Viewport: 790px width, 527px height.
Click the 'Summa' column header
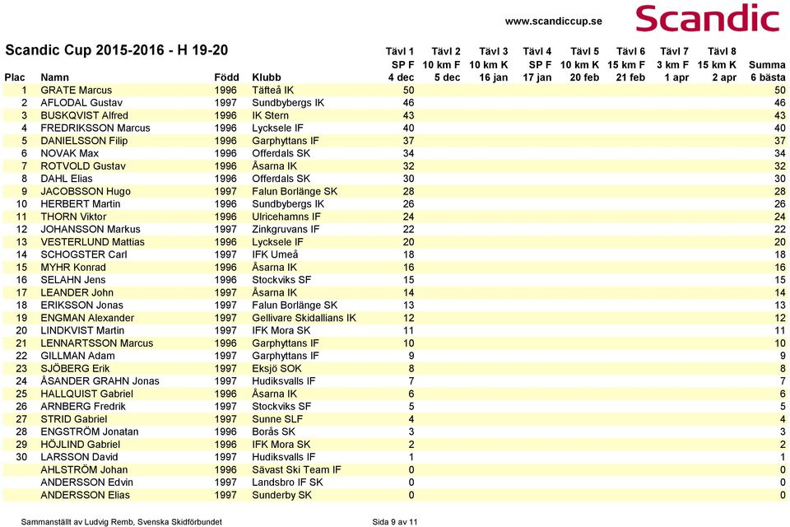click(x=767, y=64)
